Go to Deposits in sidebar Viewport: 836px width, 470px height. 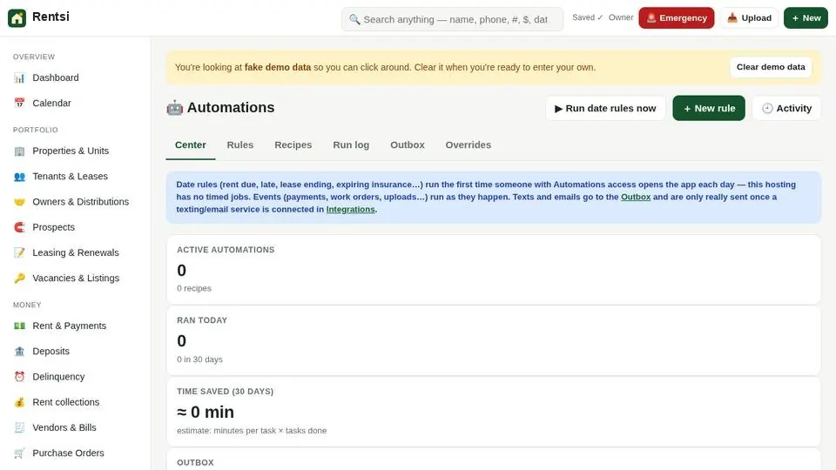pos(75,351)
